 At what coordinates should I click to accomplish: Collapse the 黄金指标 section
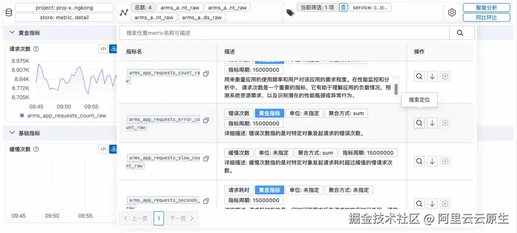(12, 33)
